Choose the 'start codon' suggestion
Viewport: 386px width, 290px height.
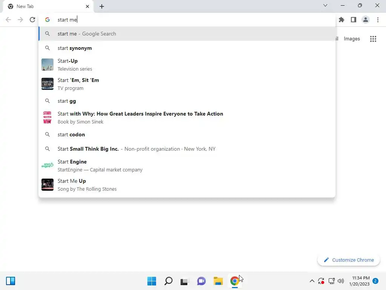[187, 134]
